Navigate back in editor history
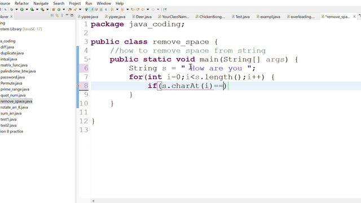Screen dimensions: 361x203 click(143, 10)
